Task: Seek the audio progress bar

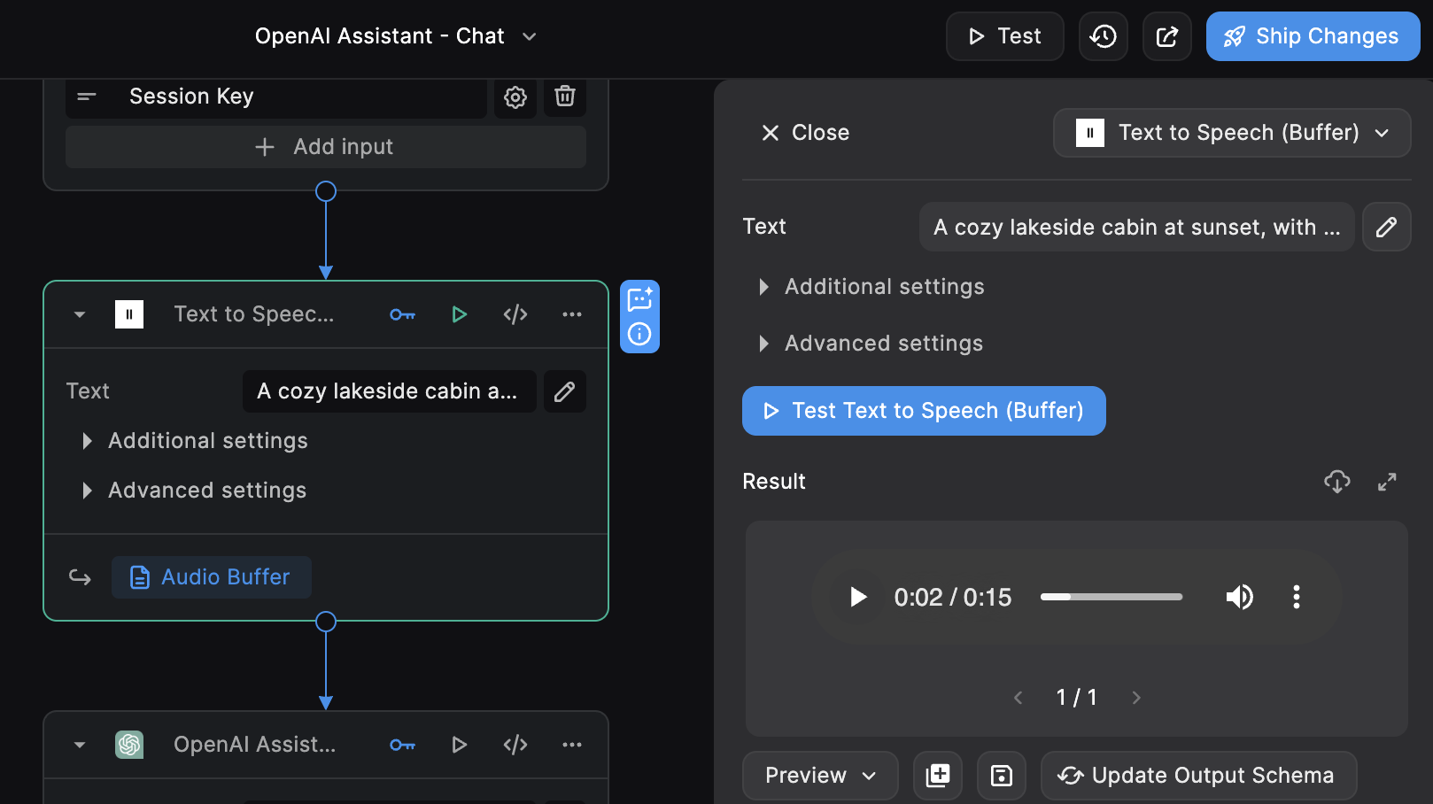Action: [x=1112, y=597]
